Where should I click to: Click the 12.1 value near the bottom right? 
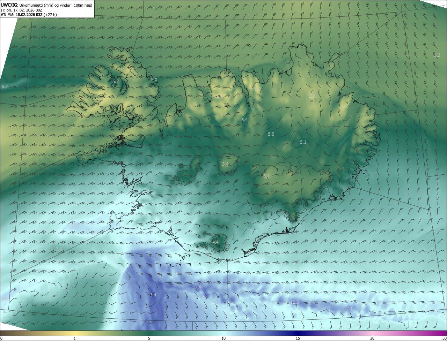348,309
